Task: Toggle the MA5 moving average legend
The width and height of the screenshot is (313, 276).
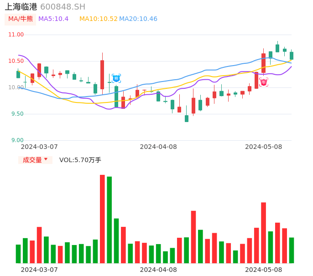Action: coord(53,19)
